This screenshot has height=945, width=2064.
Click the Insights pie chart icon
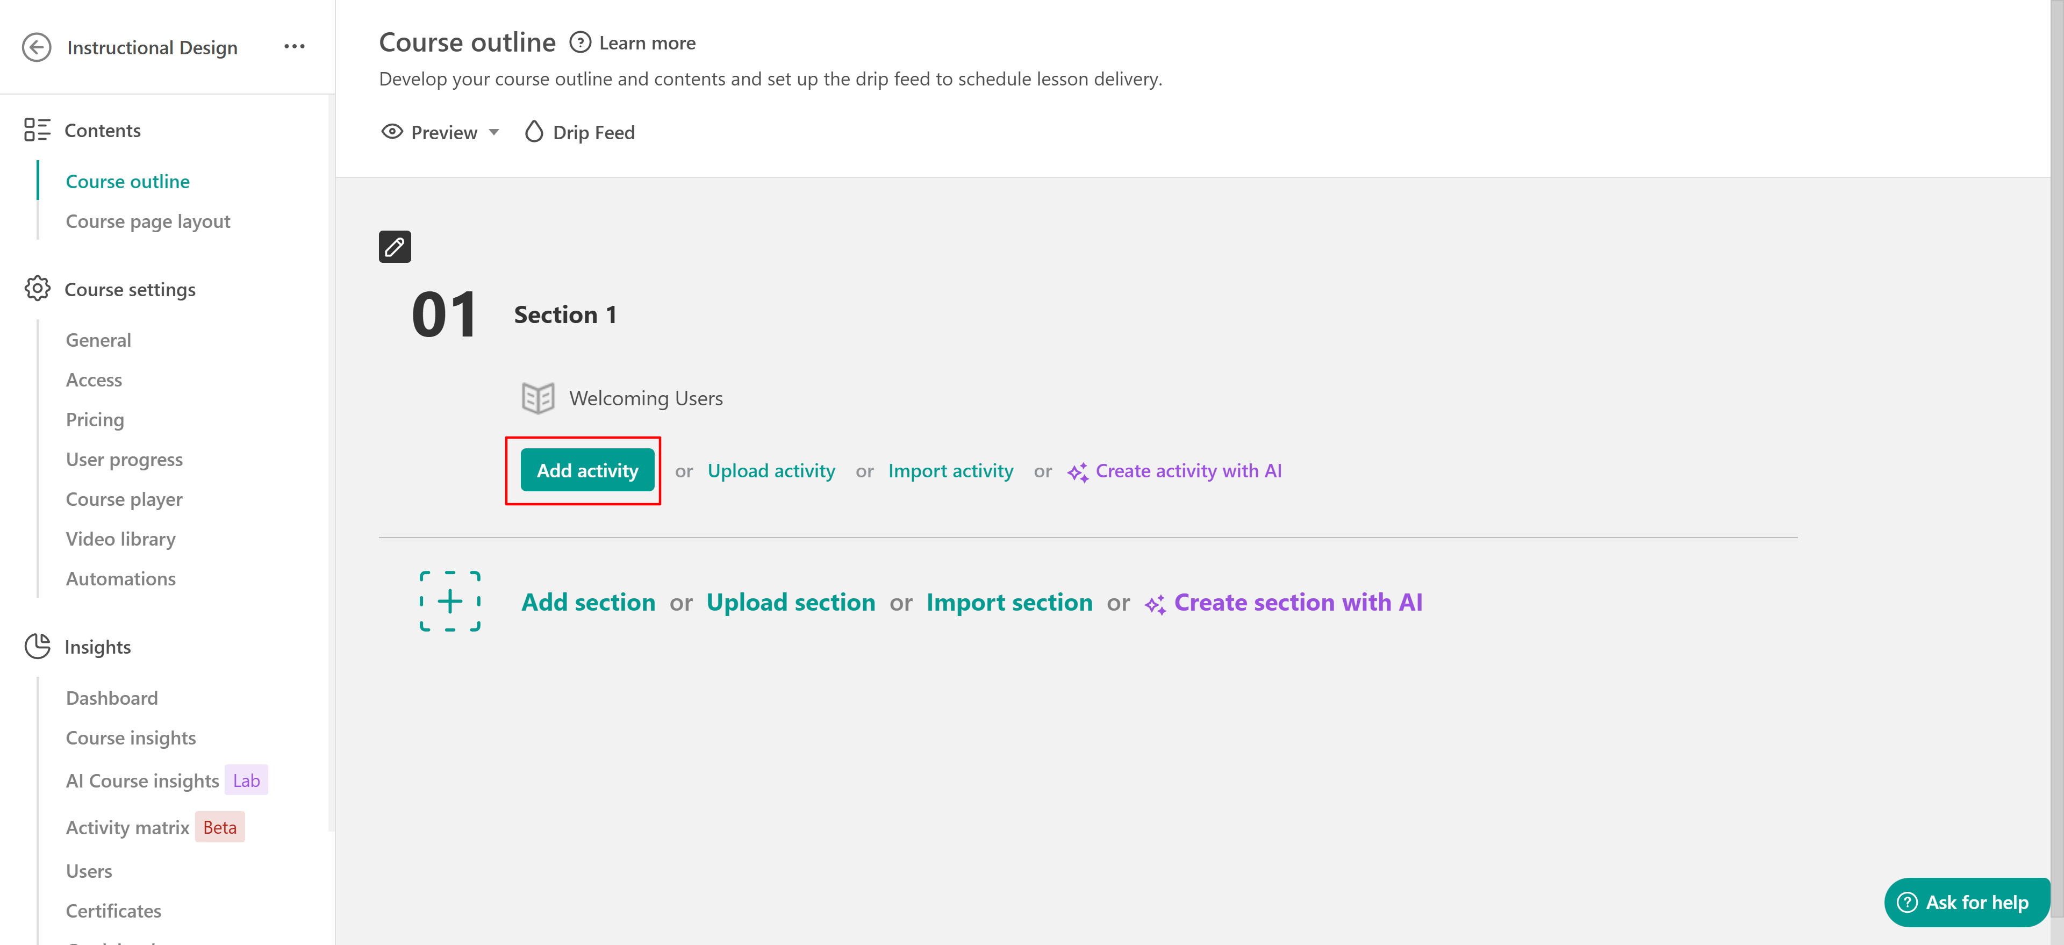pyautogui.click(x=37, y=646)
